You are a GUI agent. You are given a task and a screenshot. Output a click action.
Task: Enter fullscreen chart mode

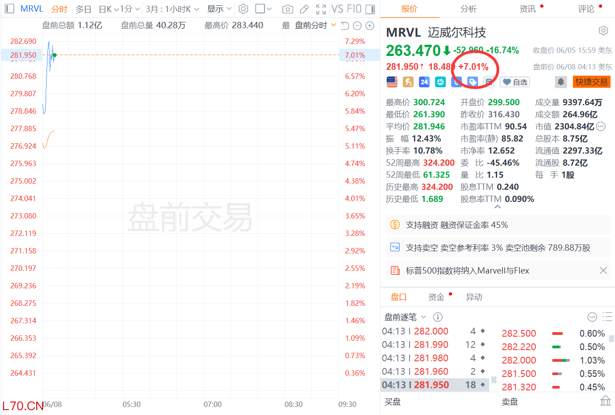[x=320, y=9]
